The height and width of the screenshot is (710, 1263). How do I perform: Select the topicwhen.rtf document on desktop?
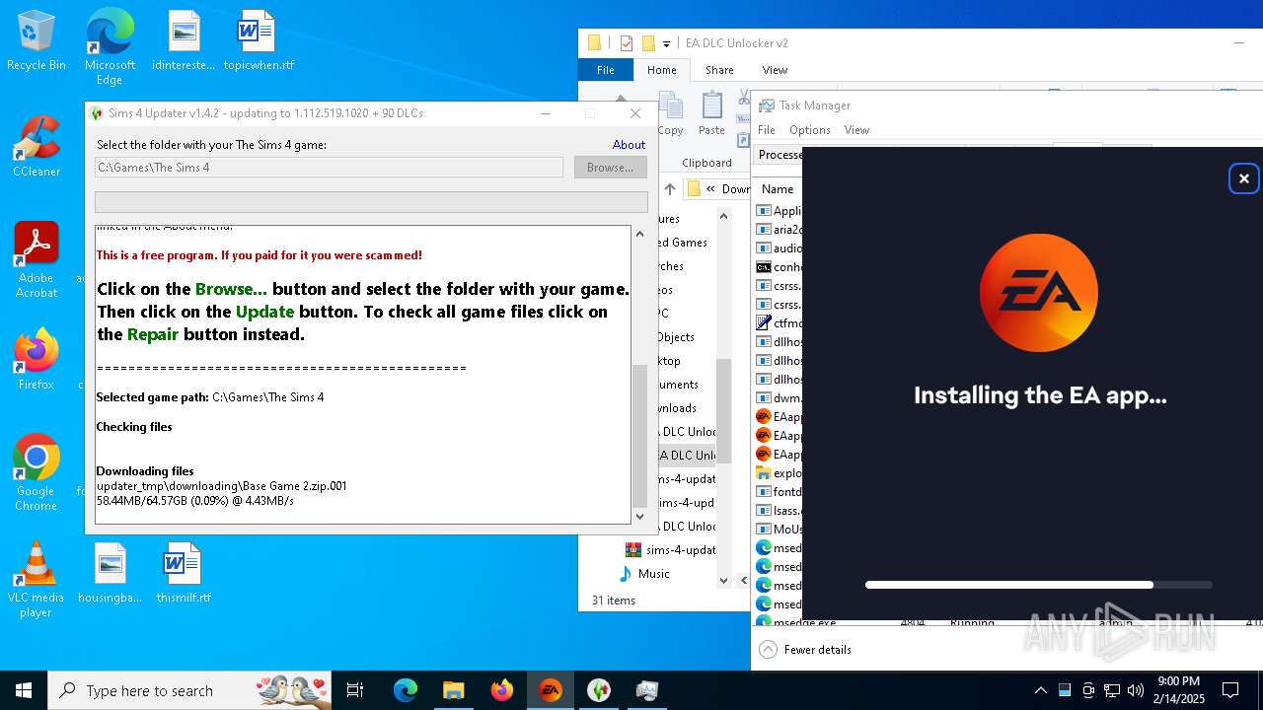coord(259,39)
